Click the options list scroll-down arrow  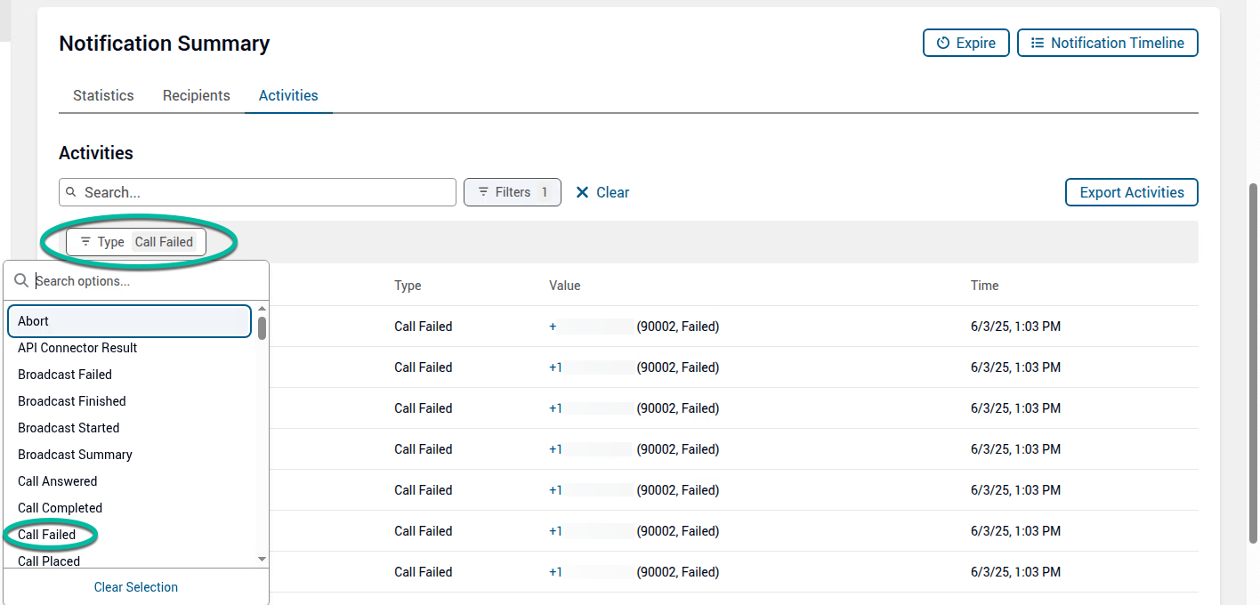click(262, 559)
